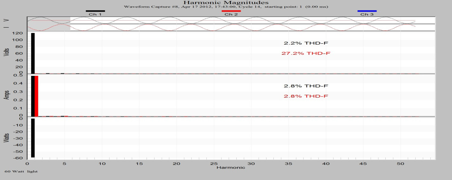Select the black bar in the Watts chart
The image size is (452, 180).
tap(33, 138)
